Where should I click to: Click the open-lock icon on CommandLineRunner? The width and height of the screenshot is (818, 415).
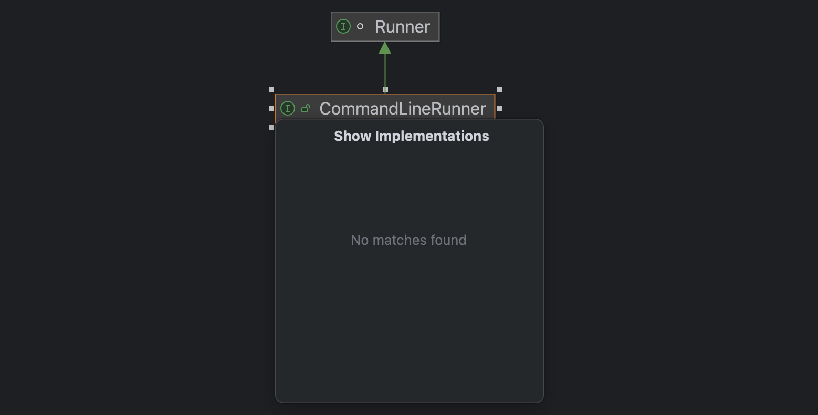pos(305,108)
